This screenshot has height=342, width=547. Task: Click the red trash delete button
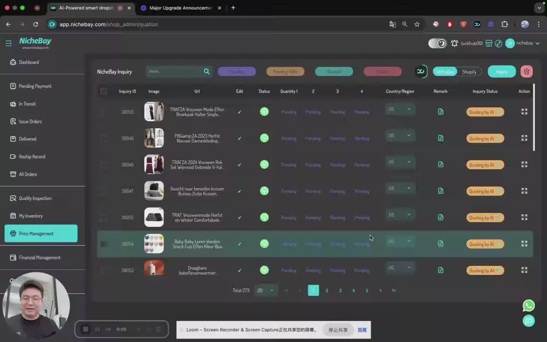[527, 72]
